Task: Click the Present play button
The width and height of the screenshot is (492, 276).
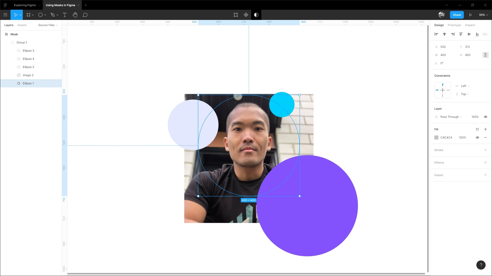Action: coord(470,15)
